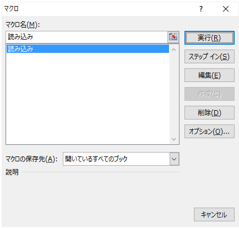Click the help question mark icon
The image size is (239, 228).
coord(201,9)
